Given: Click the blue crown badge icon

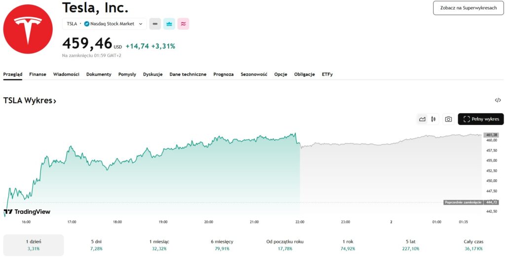Looking at the screenshot, I should 169,24.
